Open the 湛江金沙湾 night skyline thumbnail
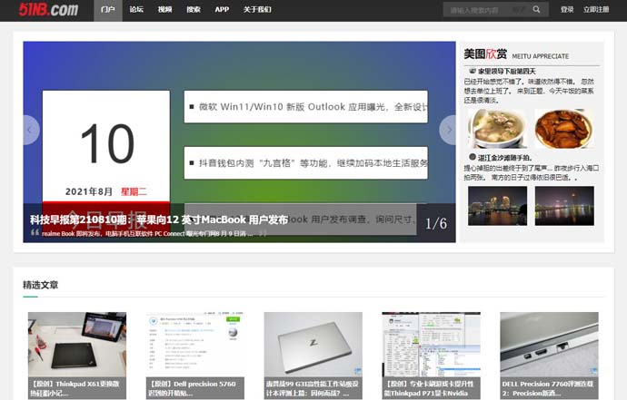Image resolution: width=627 pixels, height=400 pixels. pos(497,205)
